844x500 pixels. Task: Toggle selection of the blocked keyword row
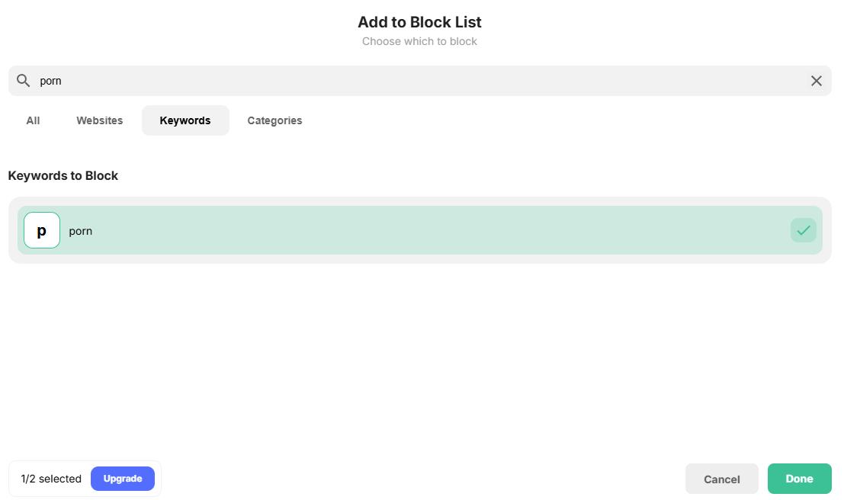click(x=419, y=229)
